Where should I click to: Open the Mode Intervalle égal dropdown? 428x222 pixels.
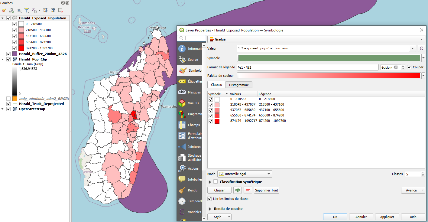coord(245,174)
